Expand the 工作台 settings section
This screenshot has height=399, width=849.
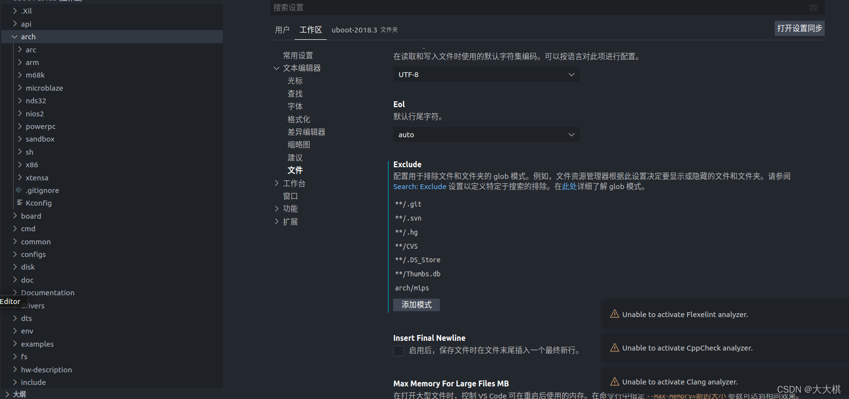(277, 183)
